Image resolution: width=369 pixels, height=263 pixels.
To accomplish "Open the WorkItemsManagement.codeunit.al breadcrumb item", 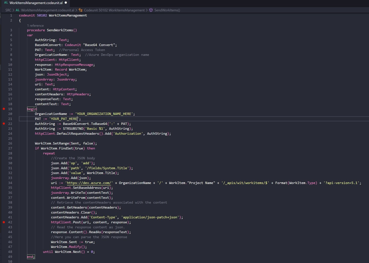I will click(48, 10).
